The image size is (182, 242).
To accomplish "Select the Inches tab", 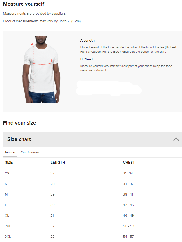I will (x=10, y=153).
